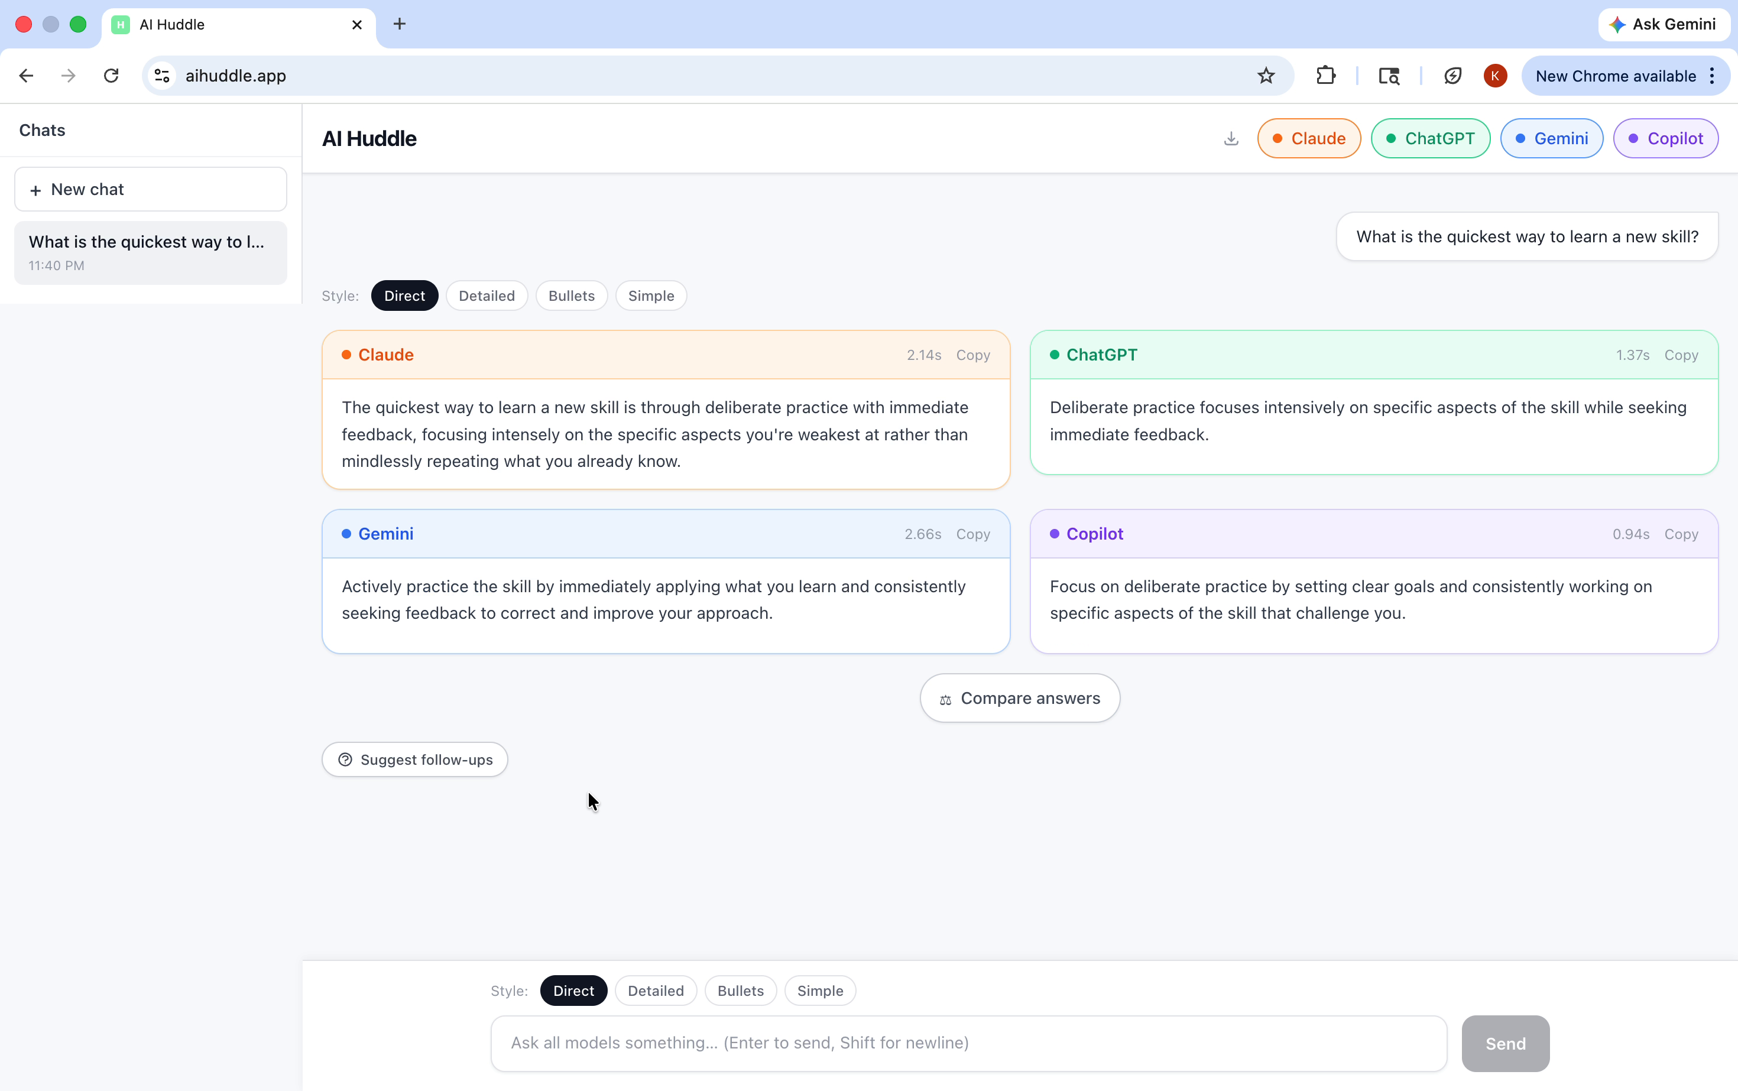This screenshot has height=1091, width=1738.
Task: Bookmark this page with the star icon
Action: point(1266,76)
